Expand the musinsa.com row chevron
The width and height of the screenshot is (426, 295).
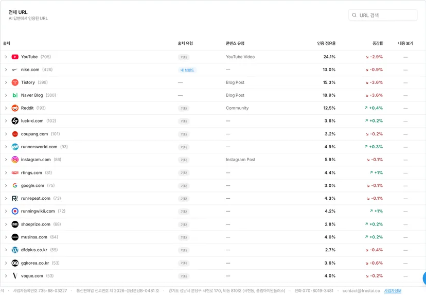(x=6, y=237)
